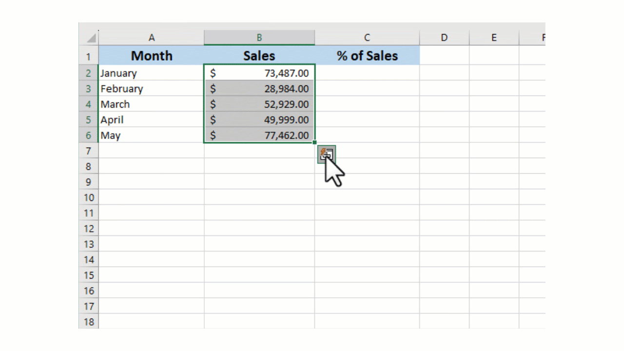Screen dimensions: 624x351
Task: Click the 49,999.00 sales cell
Action: point(259,120)
